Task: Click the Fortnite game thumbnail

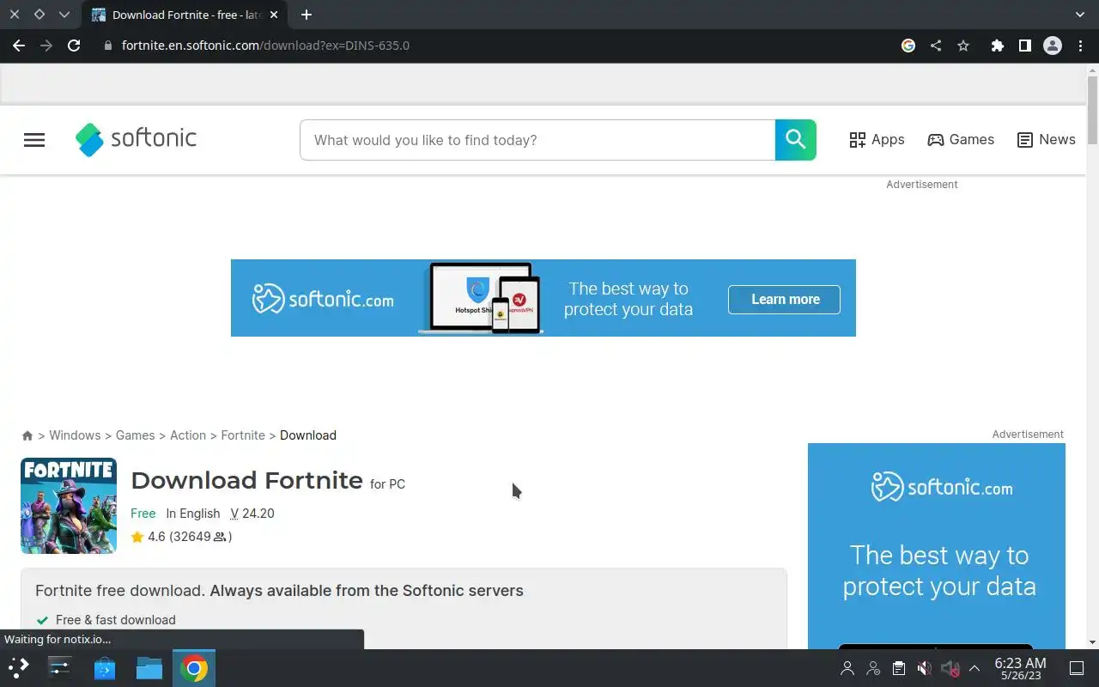Action: point(69,506)
